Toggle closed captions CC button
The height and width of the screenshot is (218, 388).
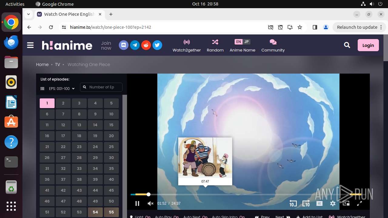[x=319, y=203]
